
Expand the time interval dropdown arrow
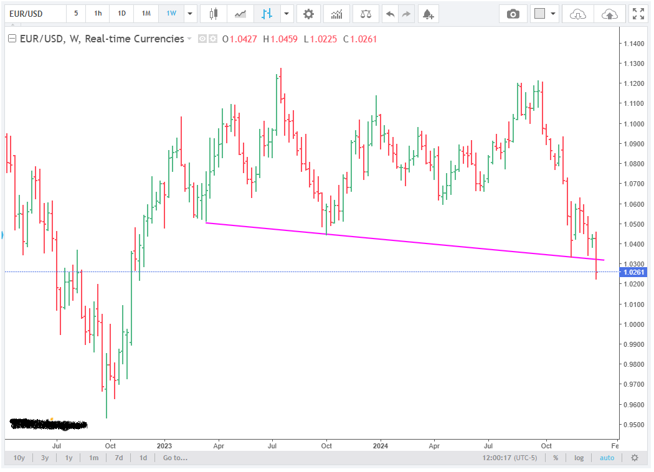click(190, 14)
